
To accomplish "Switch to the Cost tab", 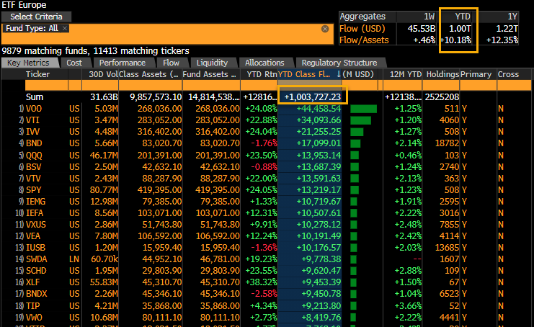I will coord(74,63).
